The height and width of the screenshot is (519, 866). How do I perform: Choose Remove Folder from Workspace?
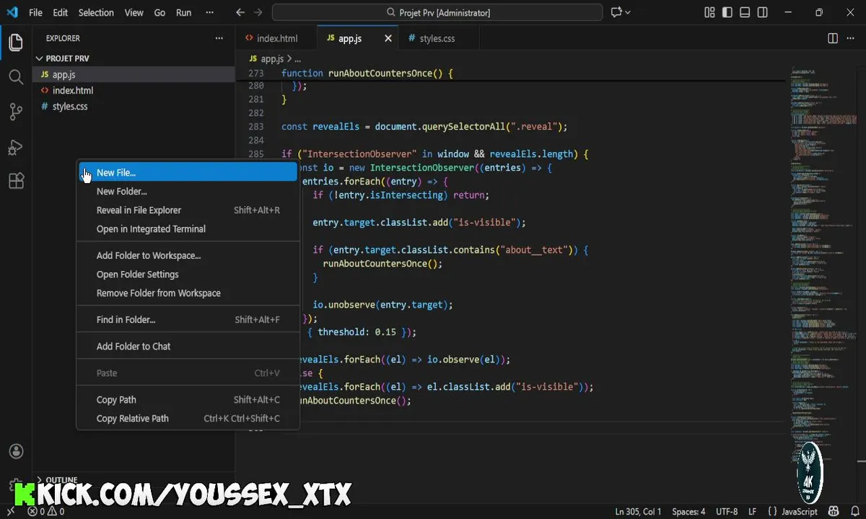pos(188,293)
